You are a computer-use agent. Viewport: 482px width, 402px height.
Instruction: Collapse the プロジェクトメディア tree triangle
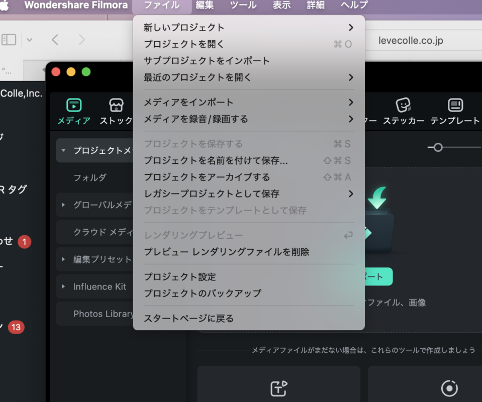point(63,150)
